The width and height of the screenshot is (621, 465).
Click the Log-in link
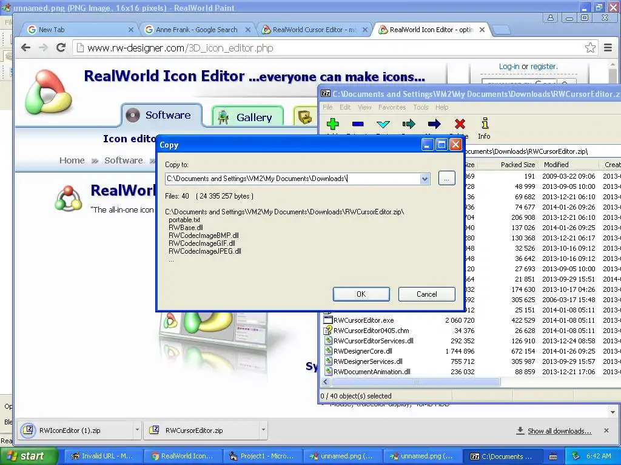[x=509, y=67]
